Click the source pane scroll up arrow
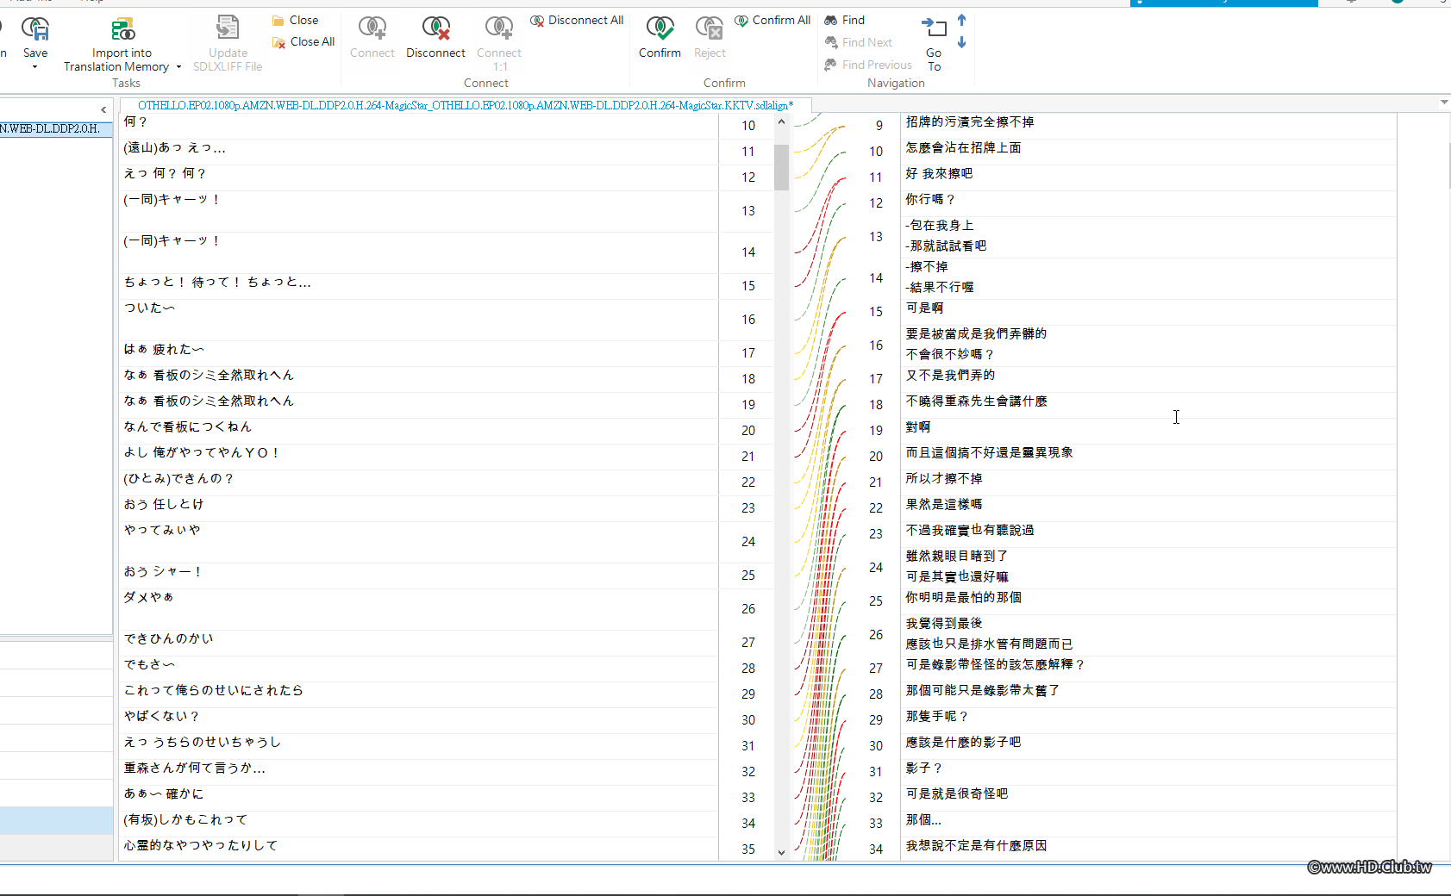The height and width of the screenshot is (896, 1451). 781,121
